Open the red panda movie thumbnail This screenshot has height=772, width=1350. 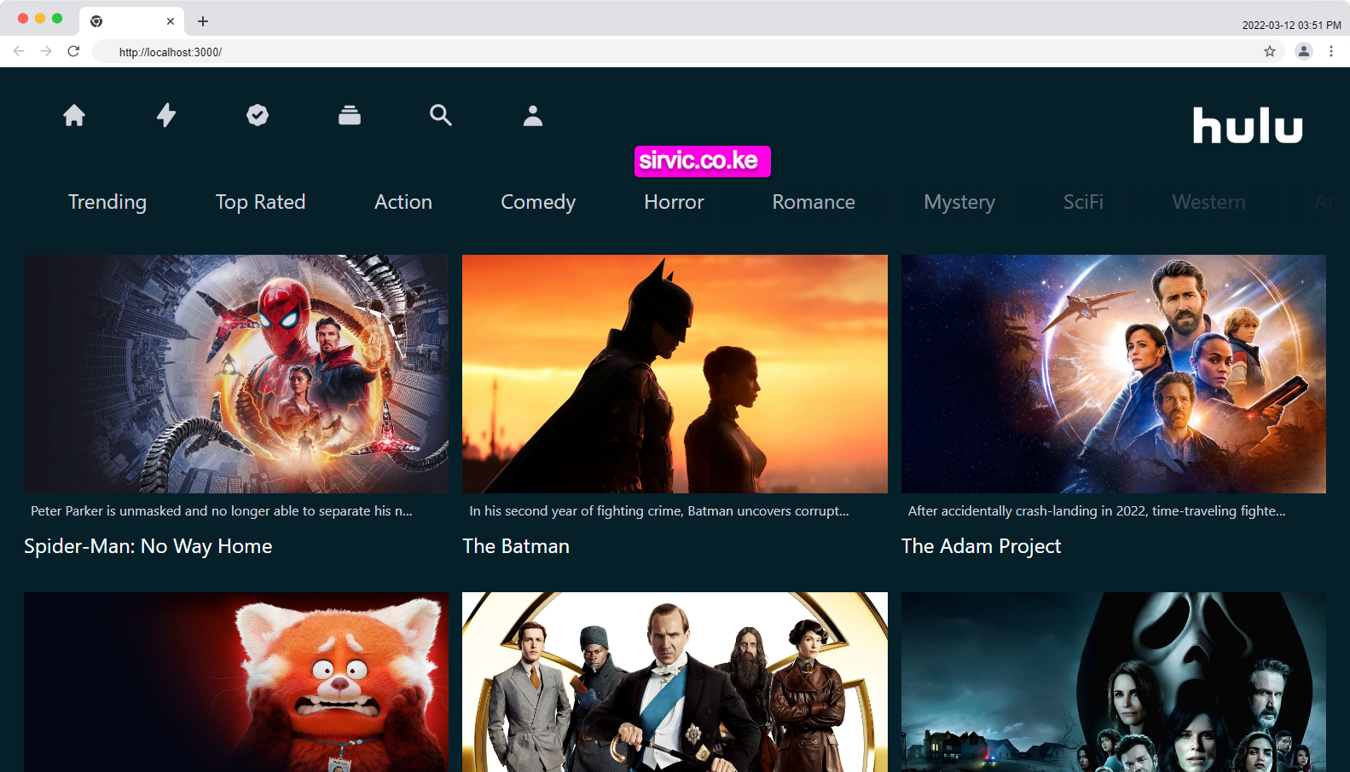[236, 682]
